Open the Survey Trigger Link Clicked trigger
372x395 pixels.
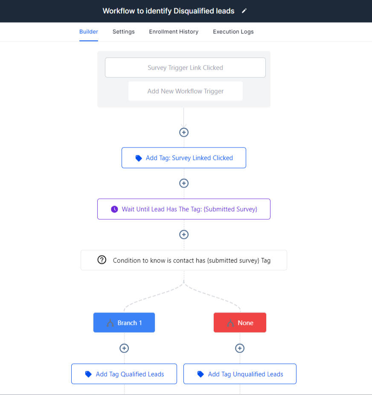185,68
